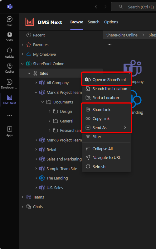Screen dimensions: 156x249
Task: Select the General folder label
Action: tap(67, 121)
